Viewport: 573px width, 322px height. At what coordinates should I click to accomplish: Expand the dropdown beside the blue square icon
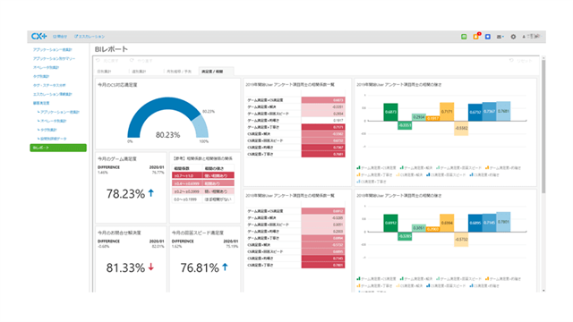pos(500,37)
